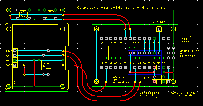203x106 pixels.
Task: Click the pad below the 13 label
Action: [101, 67]
